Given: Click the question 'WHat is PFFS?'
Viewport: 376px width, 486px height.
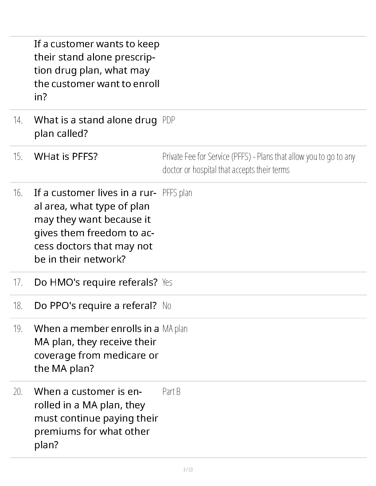Looking at the screenshot, I should (x=66, y=156).
